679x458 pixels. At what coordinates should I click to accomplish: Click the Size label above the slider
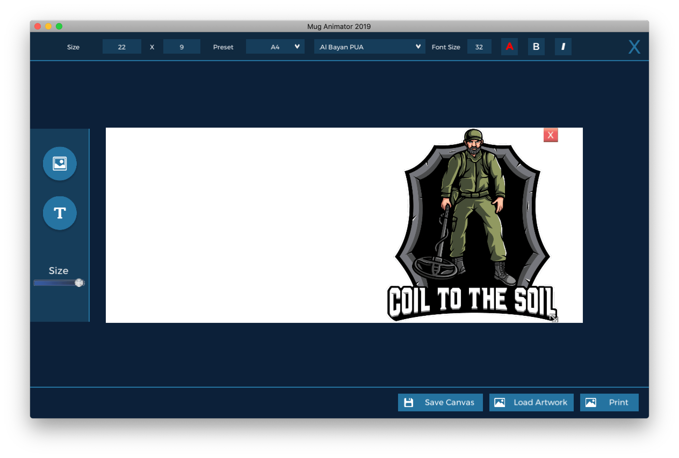pos(59,271)
